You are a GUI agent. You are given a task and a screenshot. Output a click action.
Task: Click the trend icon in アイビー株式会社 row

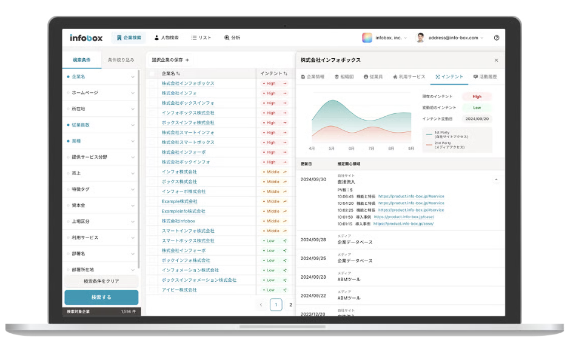tap(285, 290)
